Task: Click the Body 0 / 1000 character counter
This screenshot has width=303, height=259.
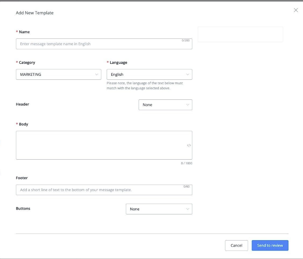Action: click(187, 164)
